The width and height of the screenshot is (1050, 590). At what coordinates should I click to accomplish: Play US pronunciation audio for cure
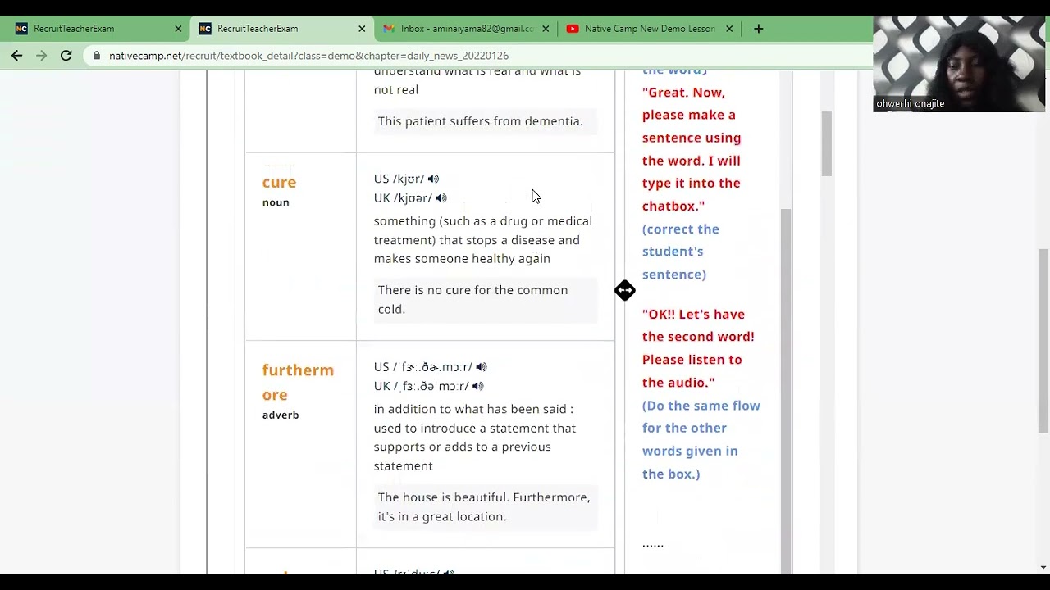[433, 179]
